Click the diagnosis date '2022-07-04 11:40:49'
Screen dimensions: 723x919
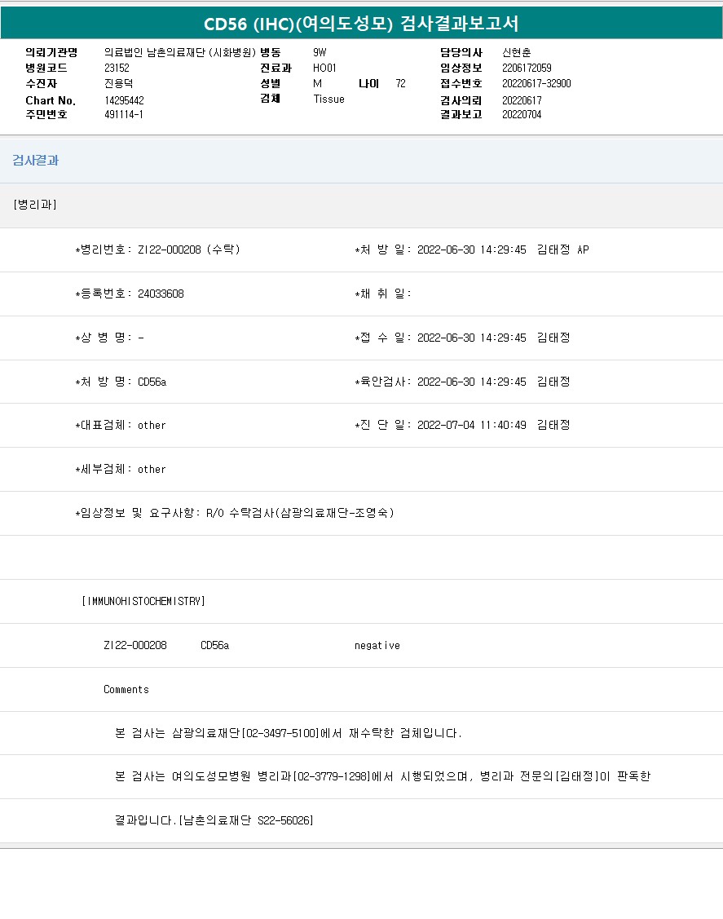tap(472, 425)
